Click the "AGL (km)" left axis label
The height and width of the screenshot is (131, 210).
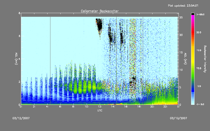coord(16,59)
